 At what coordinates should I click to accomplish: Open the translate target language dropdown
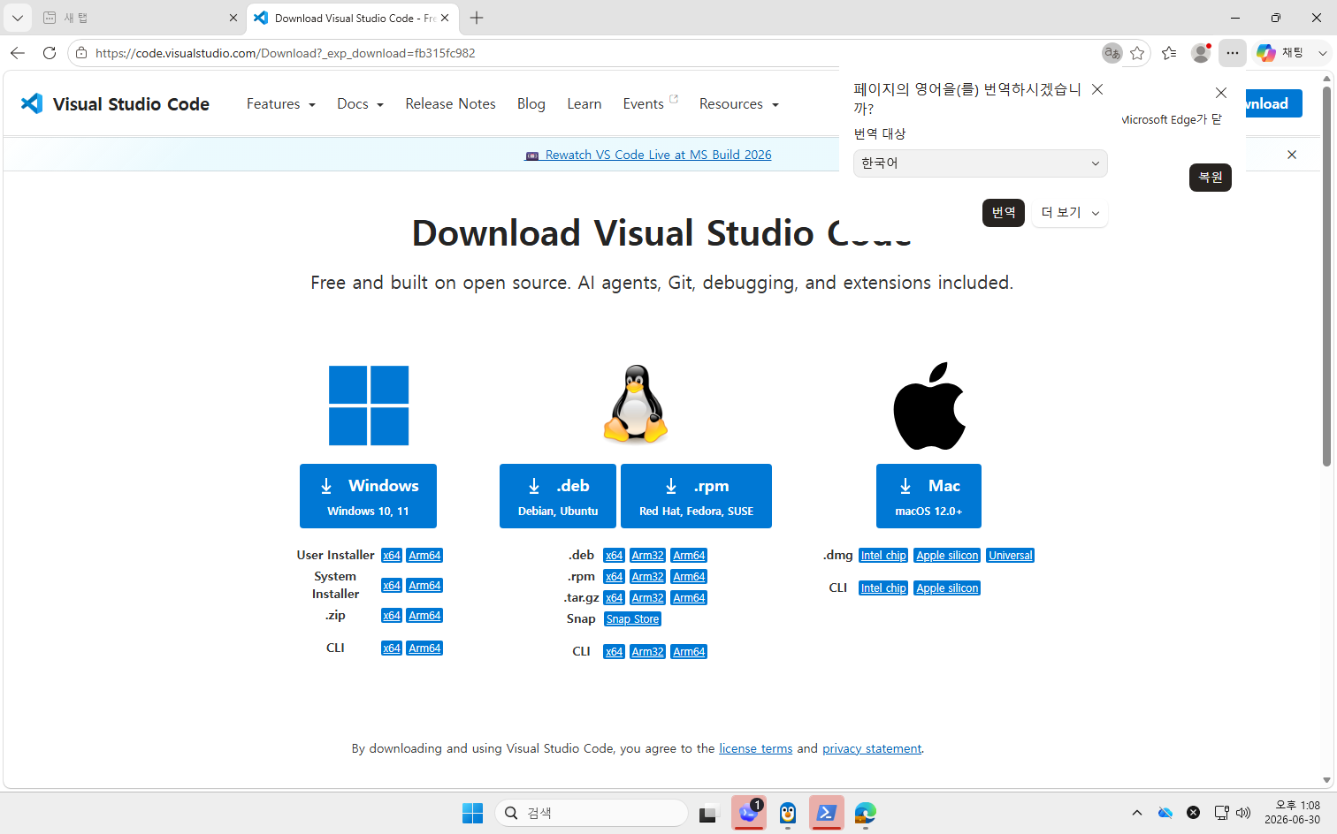[980, 163]
